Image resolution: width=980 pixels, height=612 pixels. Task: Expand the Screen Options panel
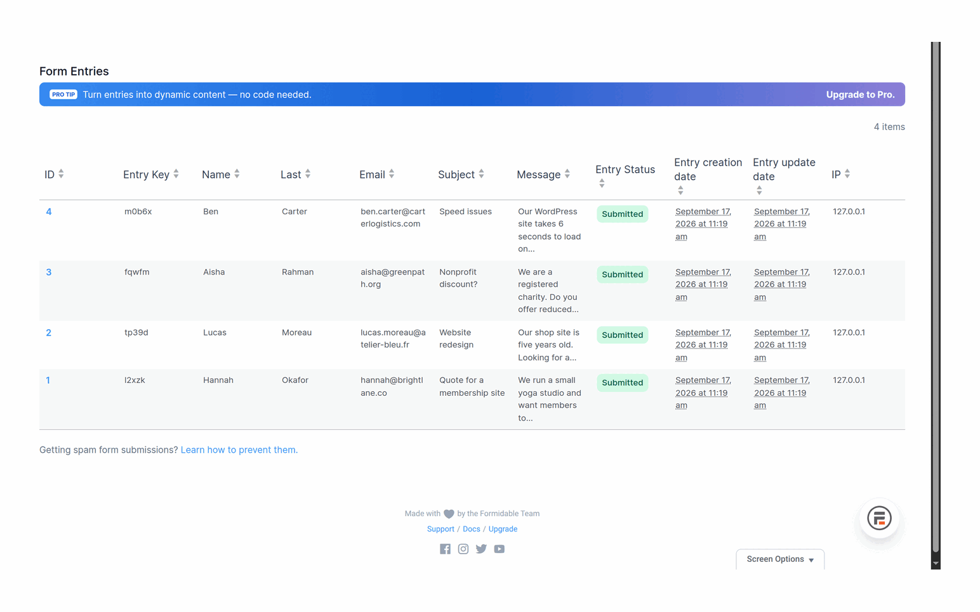tap(780, 559)
